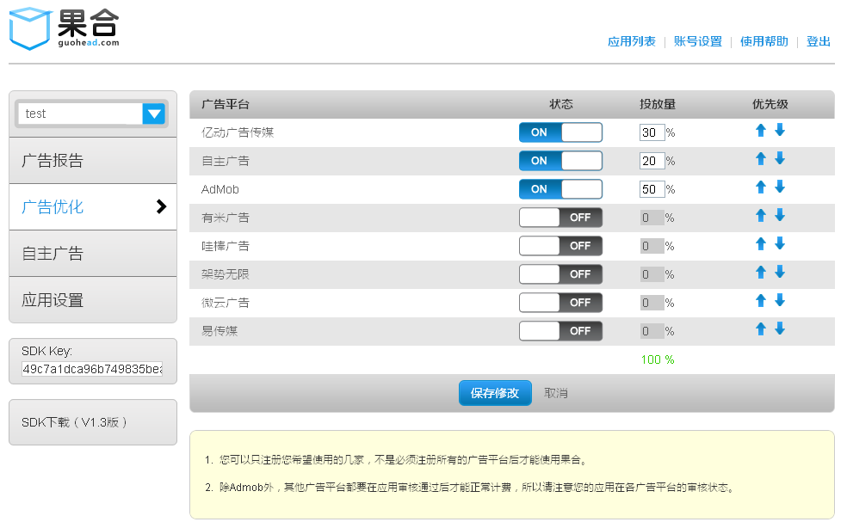The height and width of the screenshot is (522, 847).
Task: Turn on 易传媒 switch
Action: (x=560, y=331)
